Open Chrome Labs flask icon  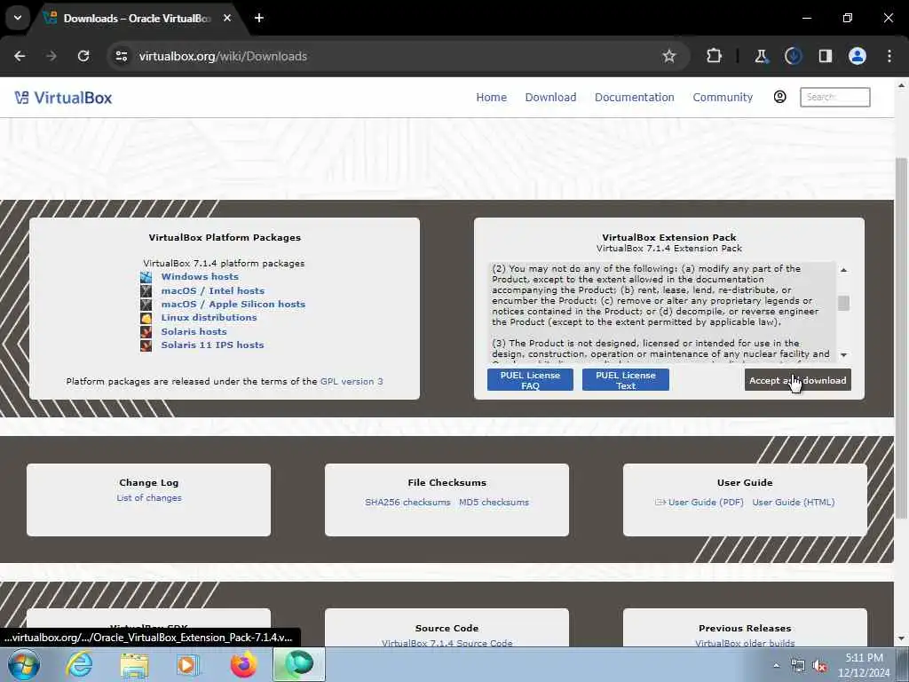pyautogui.click(x=761, y=56)
